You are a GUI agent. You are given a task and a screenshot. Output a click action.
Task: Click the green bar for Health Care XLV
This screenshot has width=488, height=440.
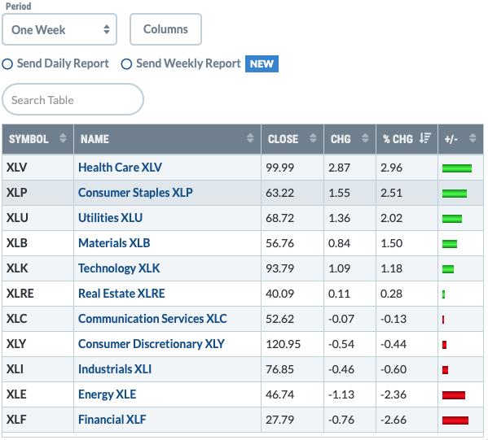pyautogui.click(x=457, y=168)
